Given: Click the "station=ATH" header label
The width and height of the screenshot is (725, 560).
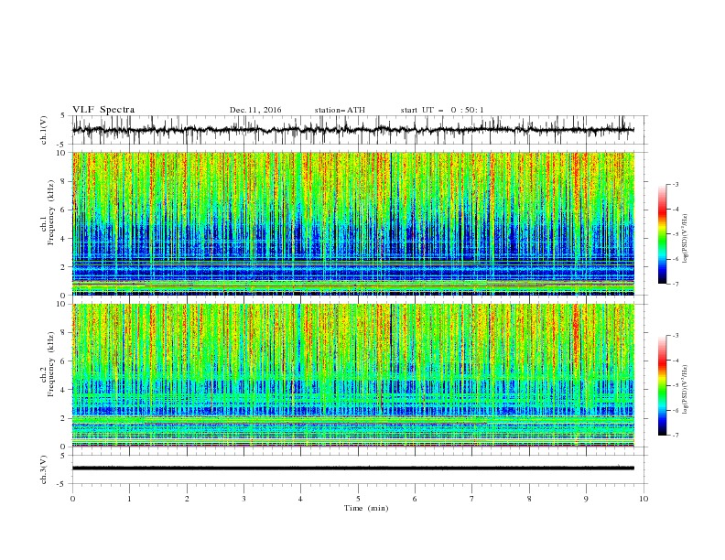Looking at the screenshot, I should [x=340, y=110].
